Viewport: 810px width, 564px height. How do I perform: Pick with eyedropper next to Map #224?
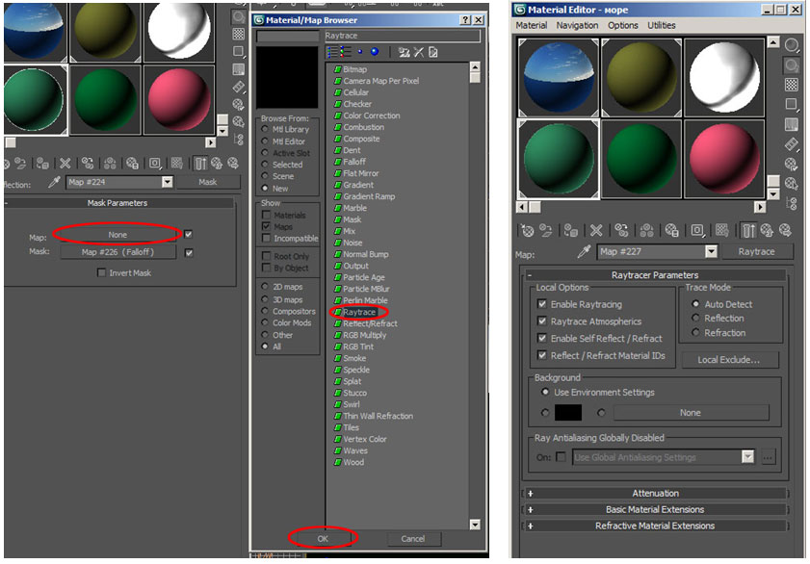[x=54, y=182]
